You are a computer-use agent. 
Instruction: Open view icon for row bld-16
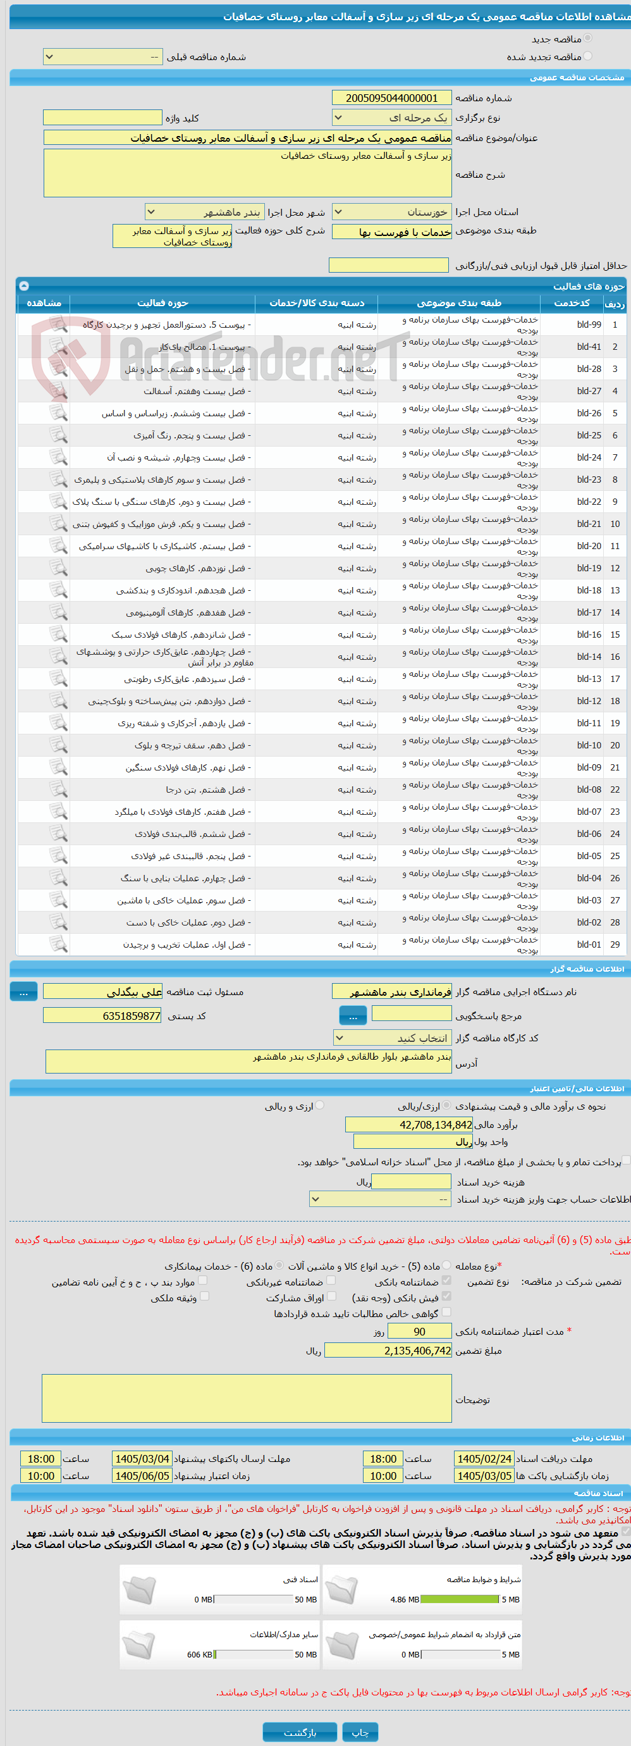click(59, 635)
